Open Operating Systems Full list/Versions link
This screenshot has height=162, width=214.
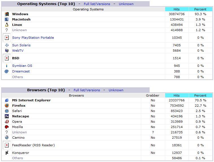[x=97, y=4]
